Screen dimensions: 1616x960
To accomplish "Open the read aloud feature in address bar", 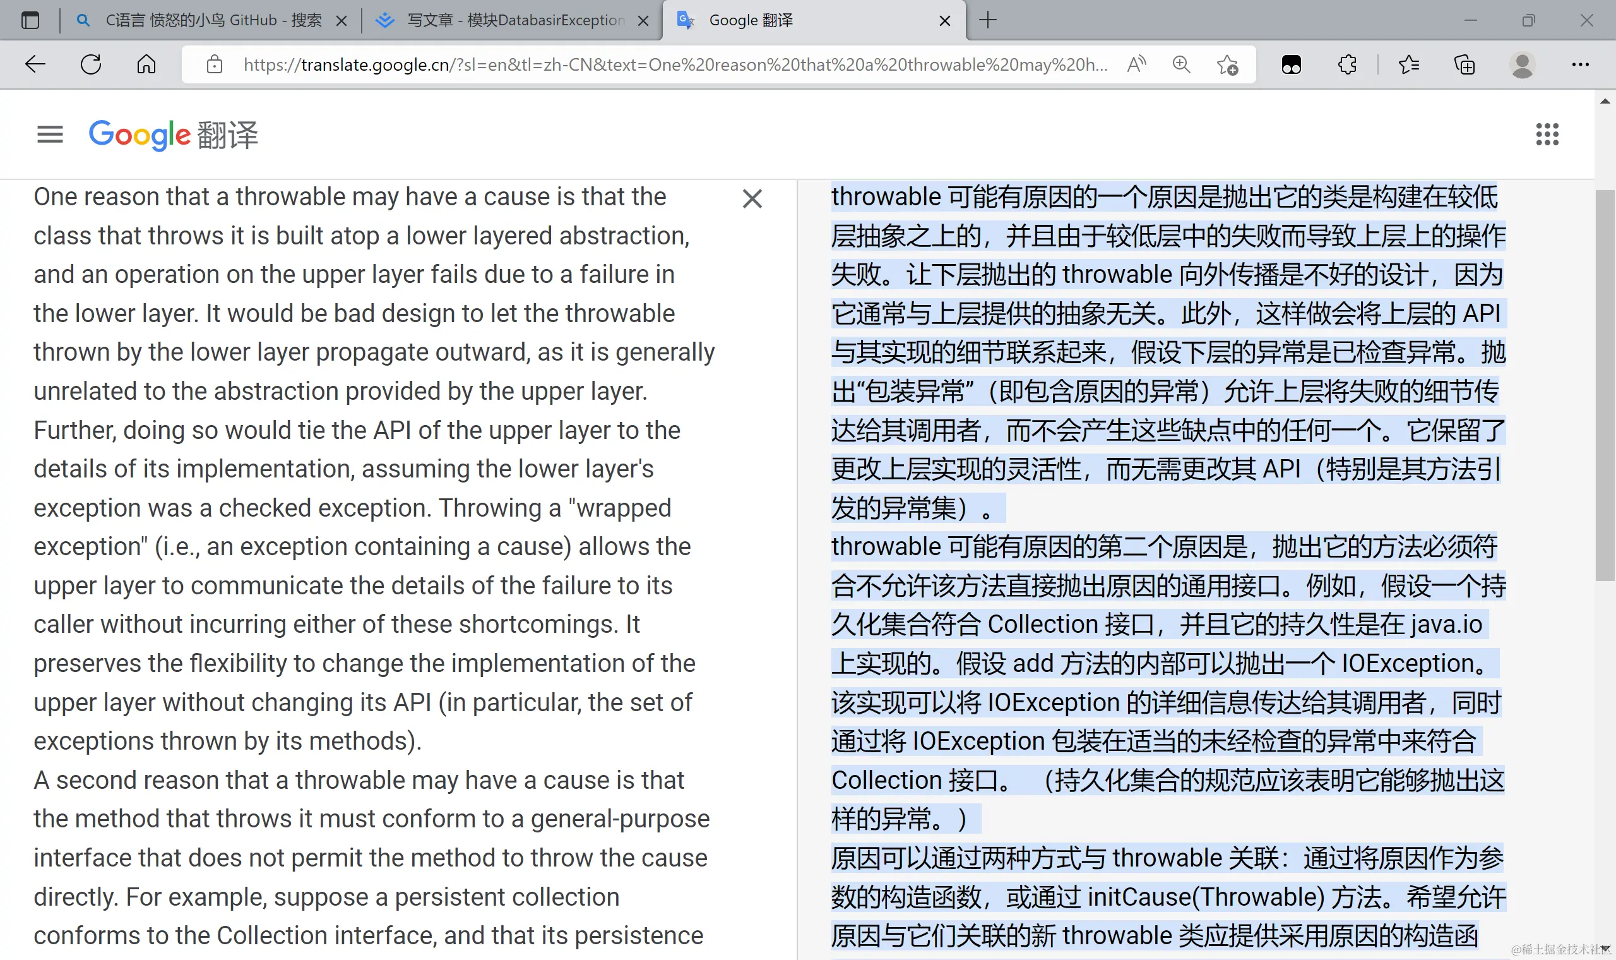I will pyautogui.click(x=1136, y=64).
